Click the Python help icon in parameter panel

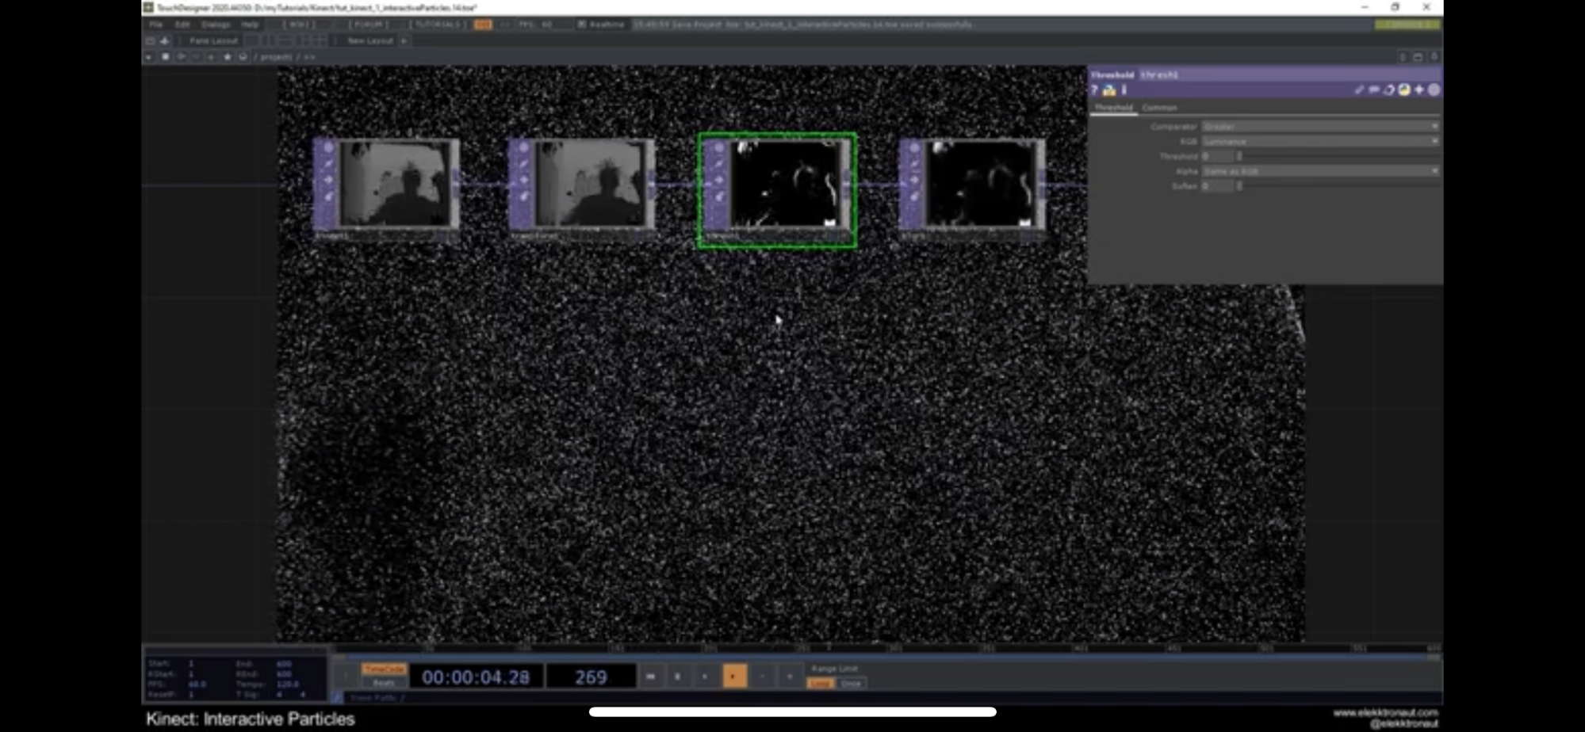pyautogui.click(x=1109, y=90)
